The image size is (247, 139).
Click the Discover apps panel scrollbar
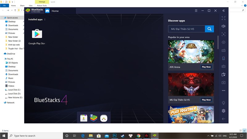click(x=218, y=42)
